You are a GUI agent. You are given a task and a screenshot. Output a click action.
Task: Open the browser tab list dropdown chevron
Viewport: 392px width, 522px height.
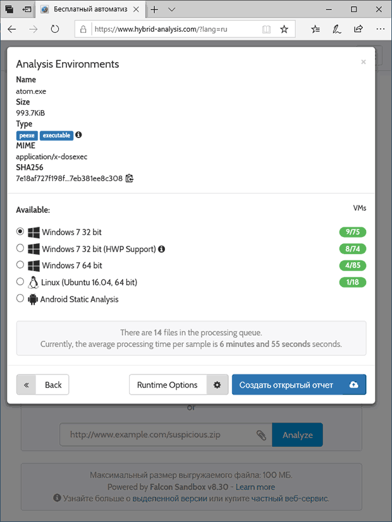172,10
